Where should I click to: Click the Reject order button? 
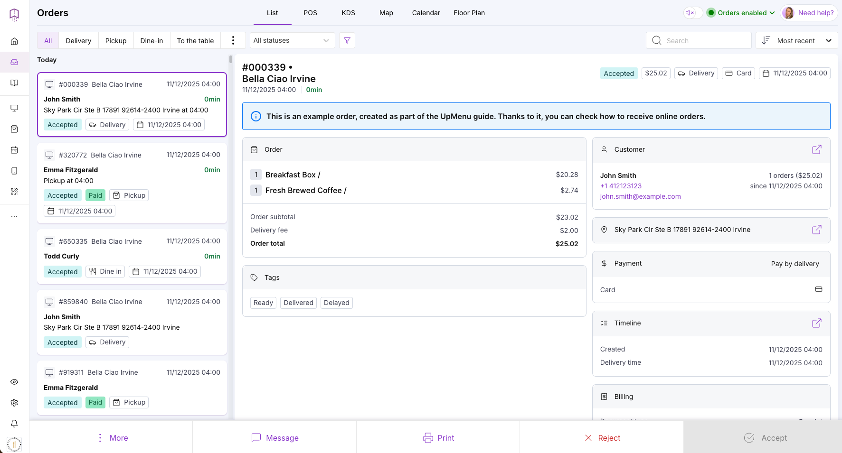tap(602, 438)
